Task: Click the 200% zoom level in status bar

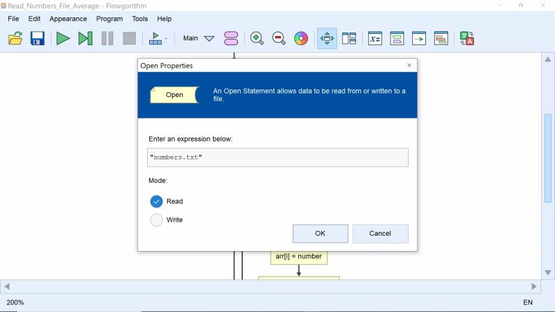Action: [x=15, y=302]
